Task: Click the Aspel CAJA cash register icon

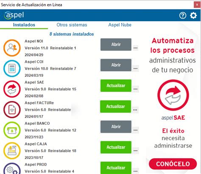Action: (x=12, y=151)
